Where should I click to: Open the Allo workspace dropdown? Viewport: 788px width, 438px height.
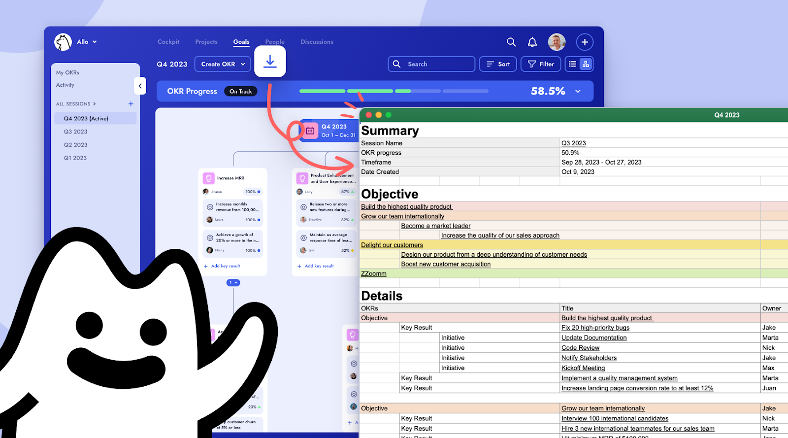pos(94,42)
